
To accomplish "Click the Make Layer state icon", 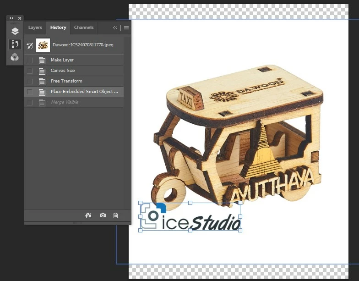I will tap(42, 61).
